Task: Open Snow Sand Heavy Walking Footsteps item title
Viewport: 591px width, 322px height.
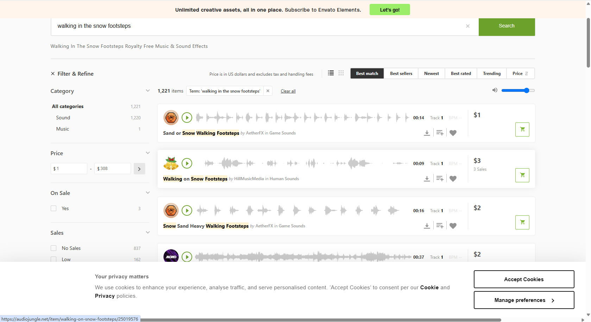Action: pos(206,226)
